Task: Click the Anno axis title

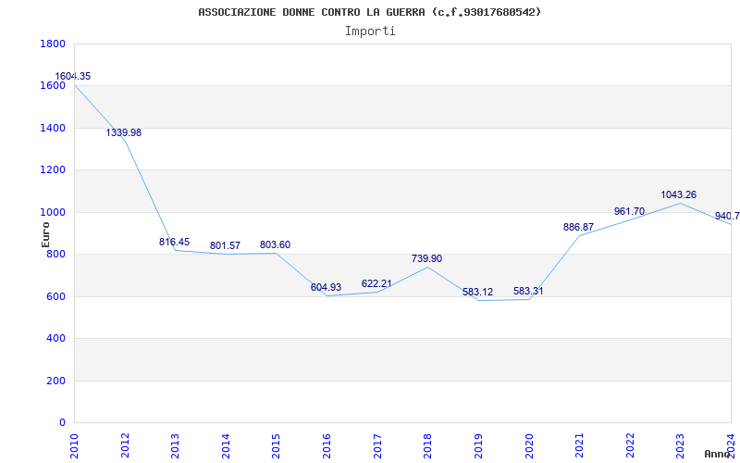Action: pos(716,454)
